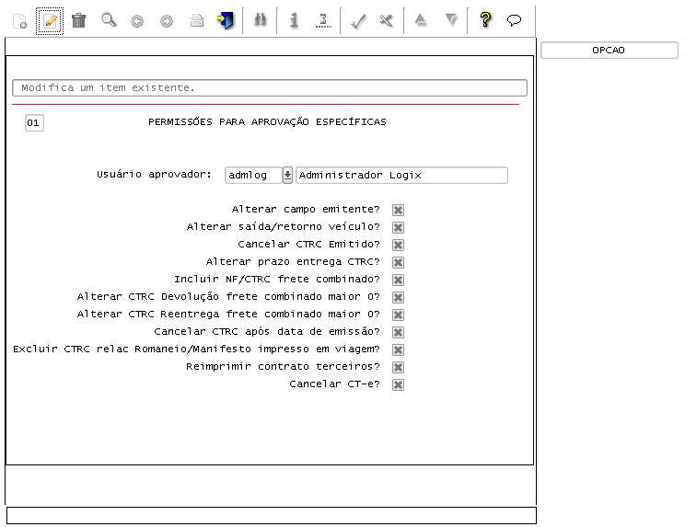
Task: Toggle 'Incluir NF/CTRC frete combinado?' checkbox
Action: coord(398,280)
